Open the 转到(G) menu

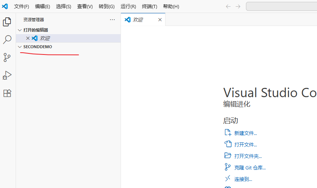coord(106,6)
